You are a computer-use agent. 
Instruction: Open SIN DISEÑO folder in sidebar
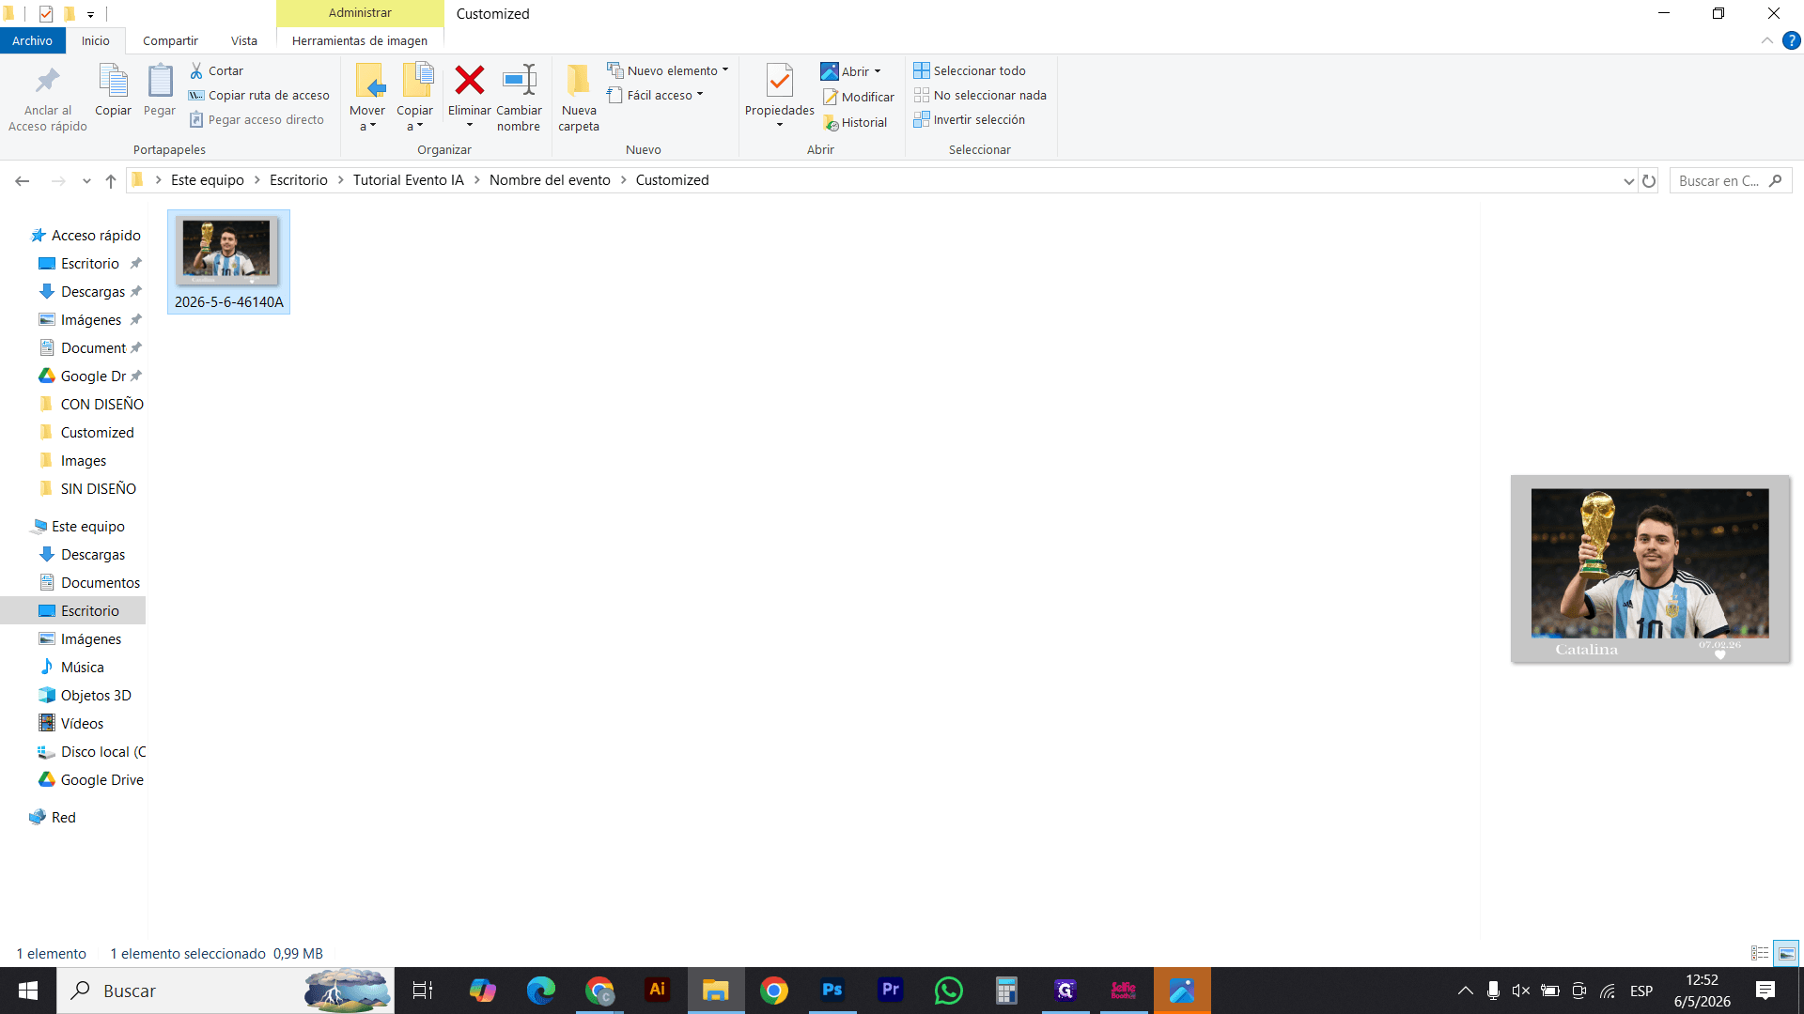(x=87, y=488)
